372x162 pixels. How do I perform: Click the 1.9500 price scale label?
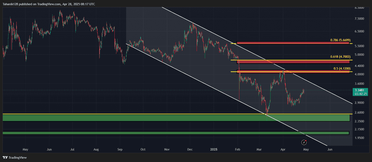click(x=359, y=138)
